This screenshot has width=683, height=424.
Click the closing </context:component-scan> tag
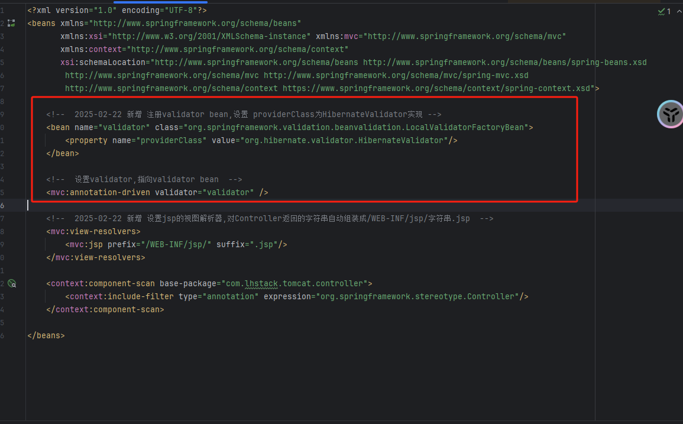click(105, 309)
